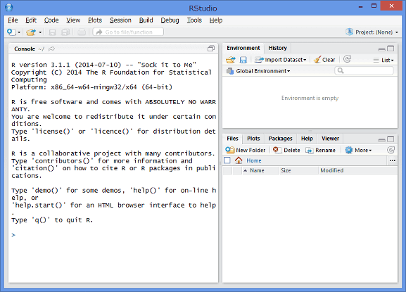Open the Tools menu

(x=194, y=20)
